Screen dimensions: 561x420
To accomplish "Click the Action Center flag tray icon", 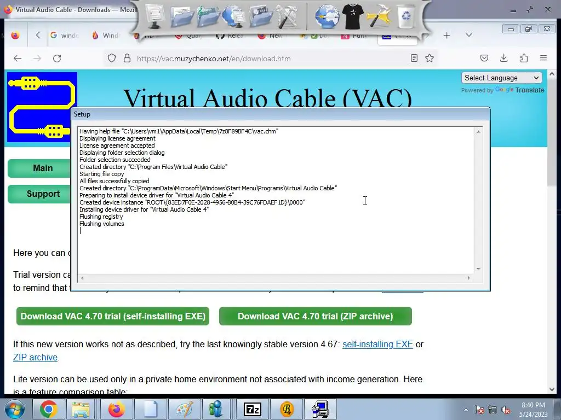I will (x=479, y=410).
